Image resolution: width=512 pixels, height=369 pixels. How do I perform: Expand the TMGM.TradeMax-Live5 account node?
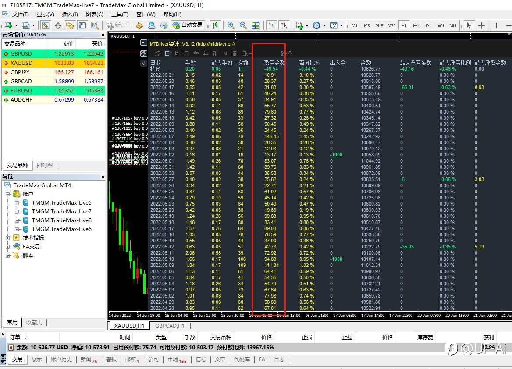pyautogui.click(x=17, y=203)
